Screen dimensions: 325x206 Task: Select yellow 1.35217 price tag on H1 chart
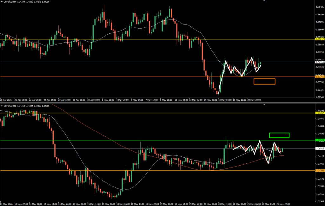click(320, 113)
